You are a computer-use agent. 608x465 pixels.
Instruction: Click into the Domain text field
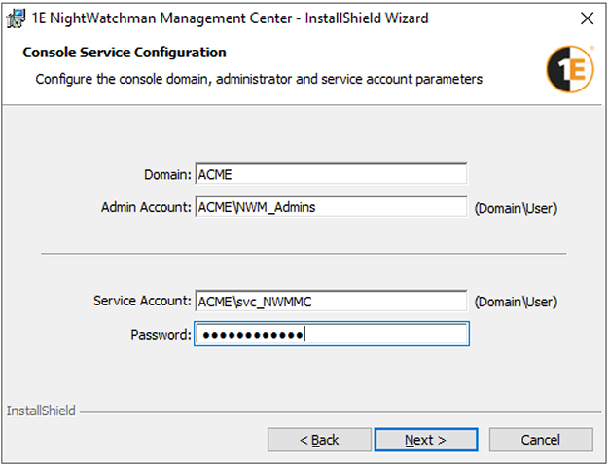[x=331, y=174]
